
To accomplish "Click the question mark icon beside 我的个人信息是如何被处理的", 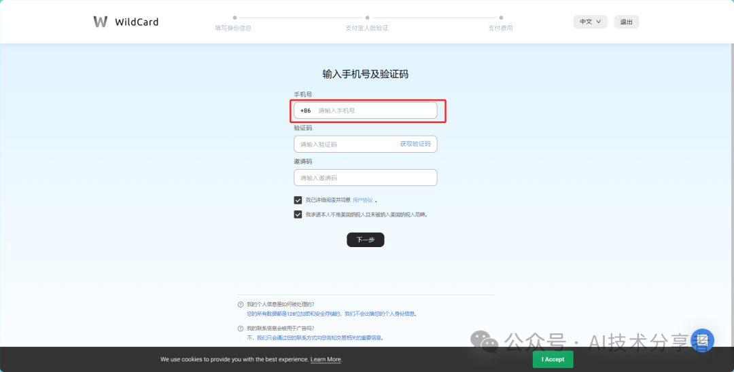I will coord(241,305).
